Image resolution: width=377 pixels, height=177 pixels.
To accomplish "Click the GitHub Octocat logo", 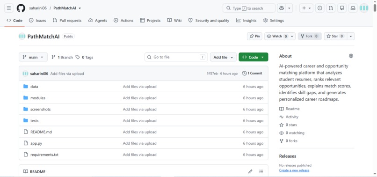I will pos(21,8).
